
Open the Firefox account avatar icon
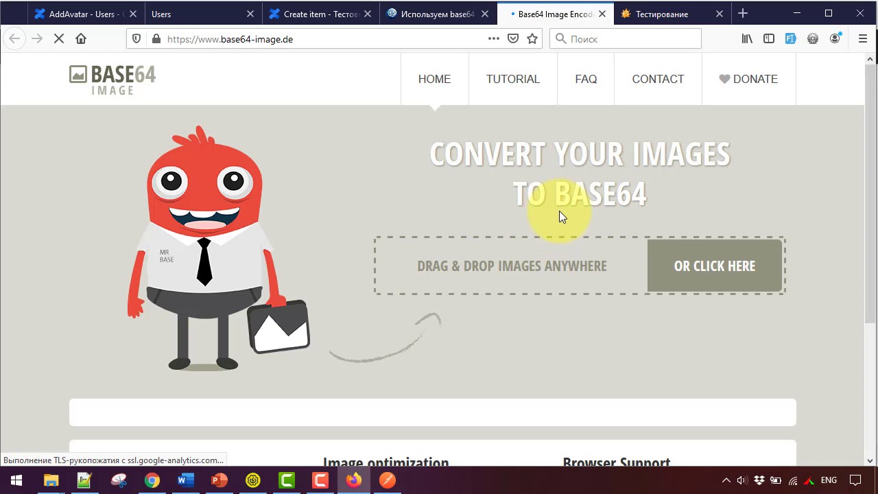835,39
